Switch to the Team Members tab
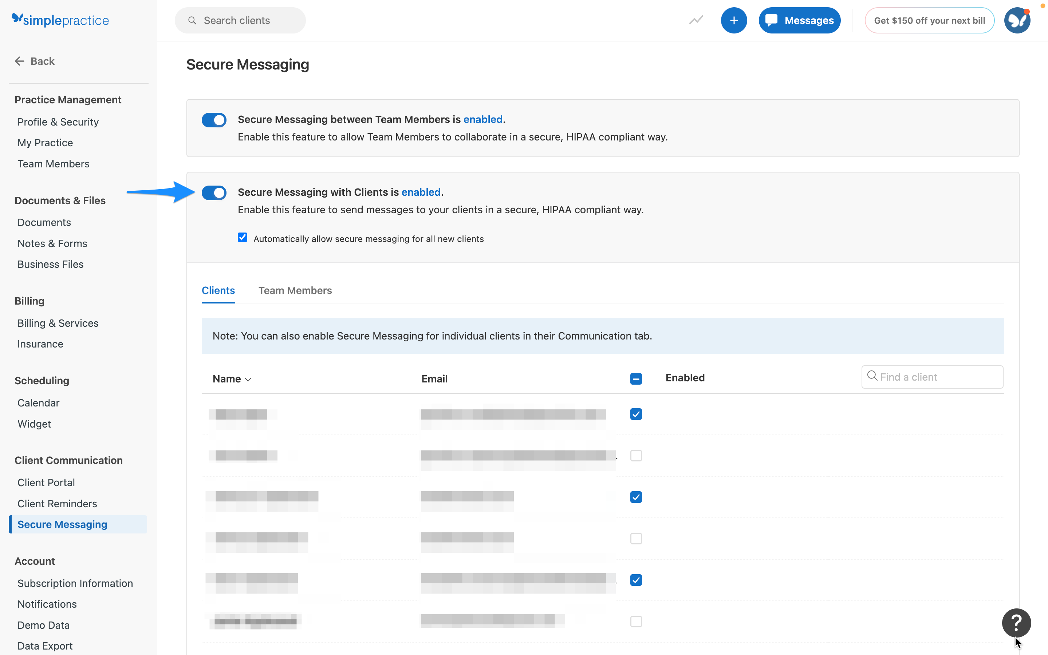Viewport: 1048px width, 655px height. (x=295, y=290)
